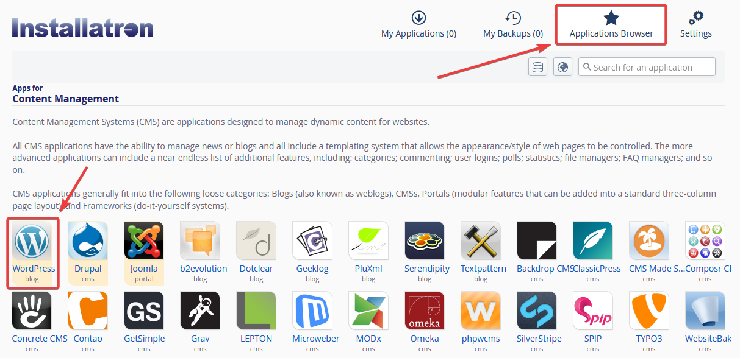Open the Omeka app icon
This screenshot has width=740, height=358.
(425, 311)
